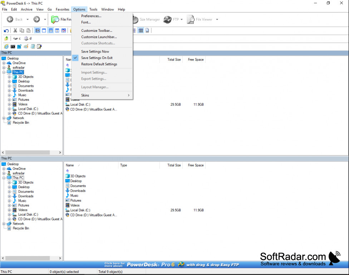Open the Tools menu

click(x=93, y=9)
